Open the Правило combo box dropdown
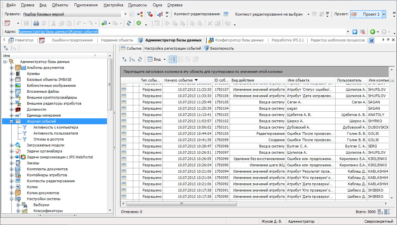This screenshot has height=225, width=397. pos(125,14)
